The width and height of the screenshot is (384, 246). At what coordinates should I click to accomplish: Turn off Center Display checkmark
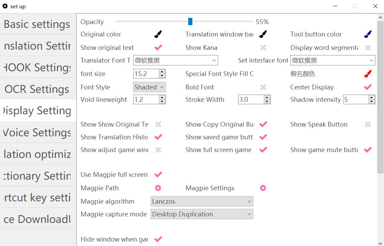[368, 87]
